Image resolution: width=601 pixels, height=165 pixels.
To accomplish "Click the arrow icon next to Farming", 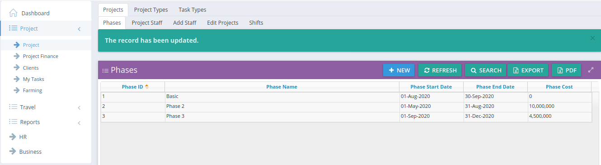I will [17, 90].
